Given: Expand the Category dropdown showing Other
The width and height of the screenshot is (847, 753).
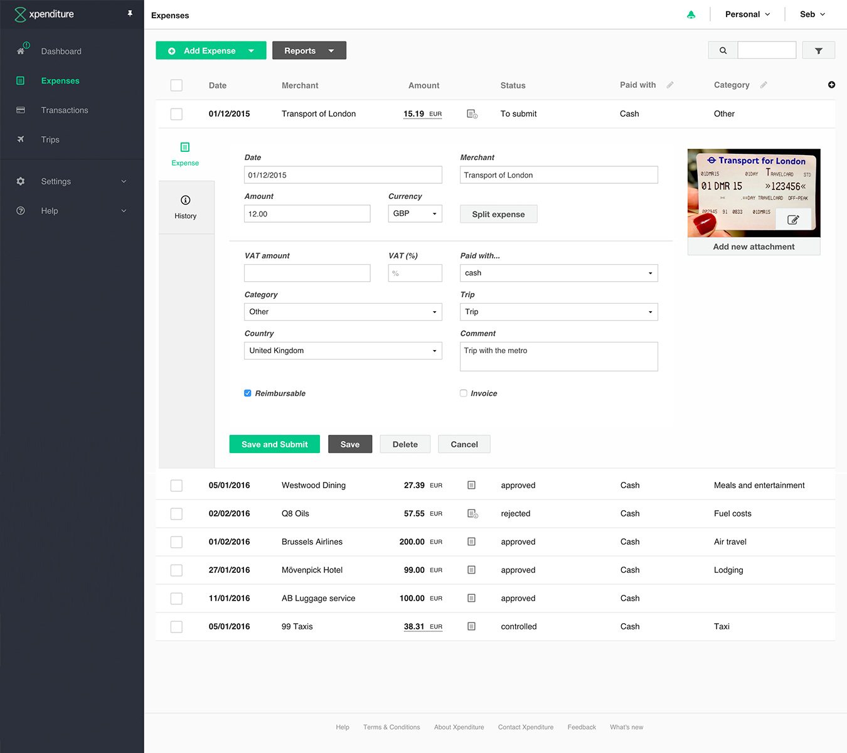Looking at the screenshot, I should click(x=343, y=312).
